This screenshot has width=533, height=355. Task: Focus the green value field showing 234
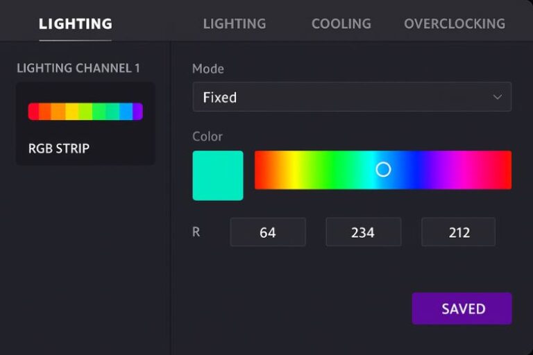point(363,232)
